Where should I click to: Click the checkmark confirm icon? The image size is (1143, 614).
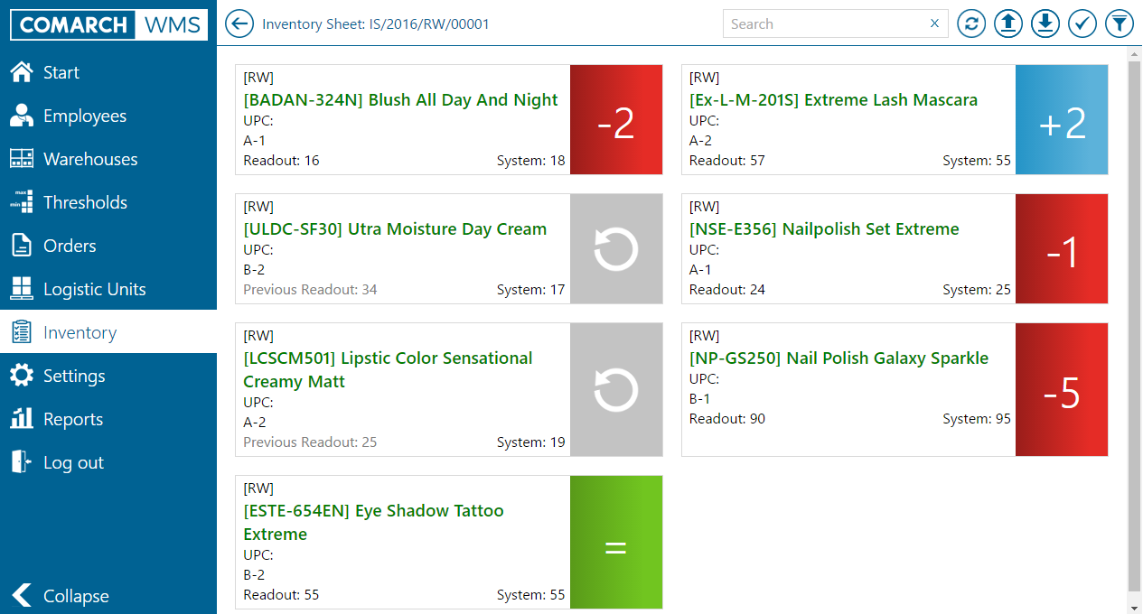(x=1082, y=23)
